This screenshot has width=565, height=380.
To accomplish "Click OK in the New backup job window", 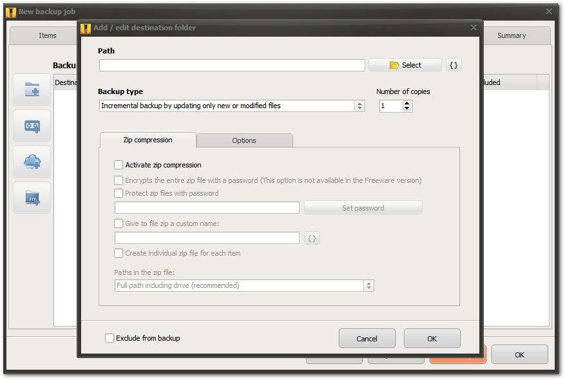I will tap(520, 355).
